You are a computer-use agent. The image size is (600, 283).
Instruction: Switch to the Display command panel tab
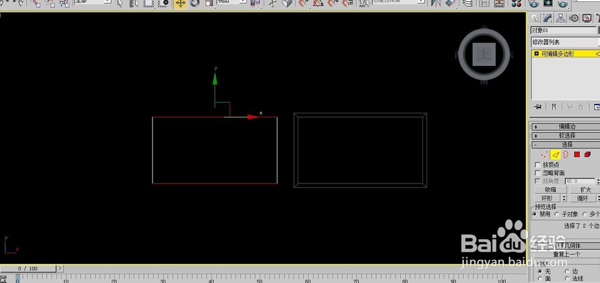pyautogui.click(x=586, y=18)
